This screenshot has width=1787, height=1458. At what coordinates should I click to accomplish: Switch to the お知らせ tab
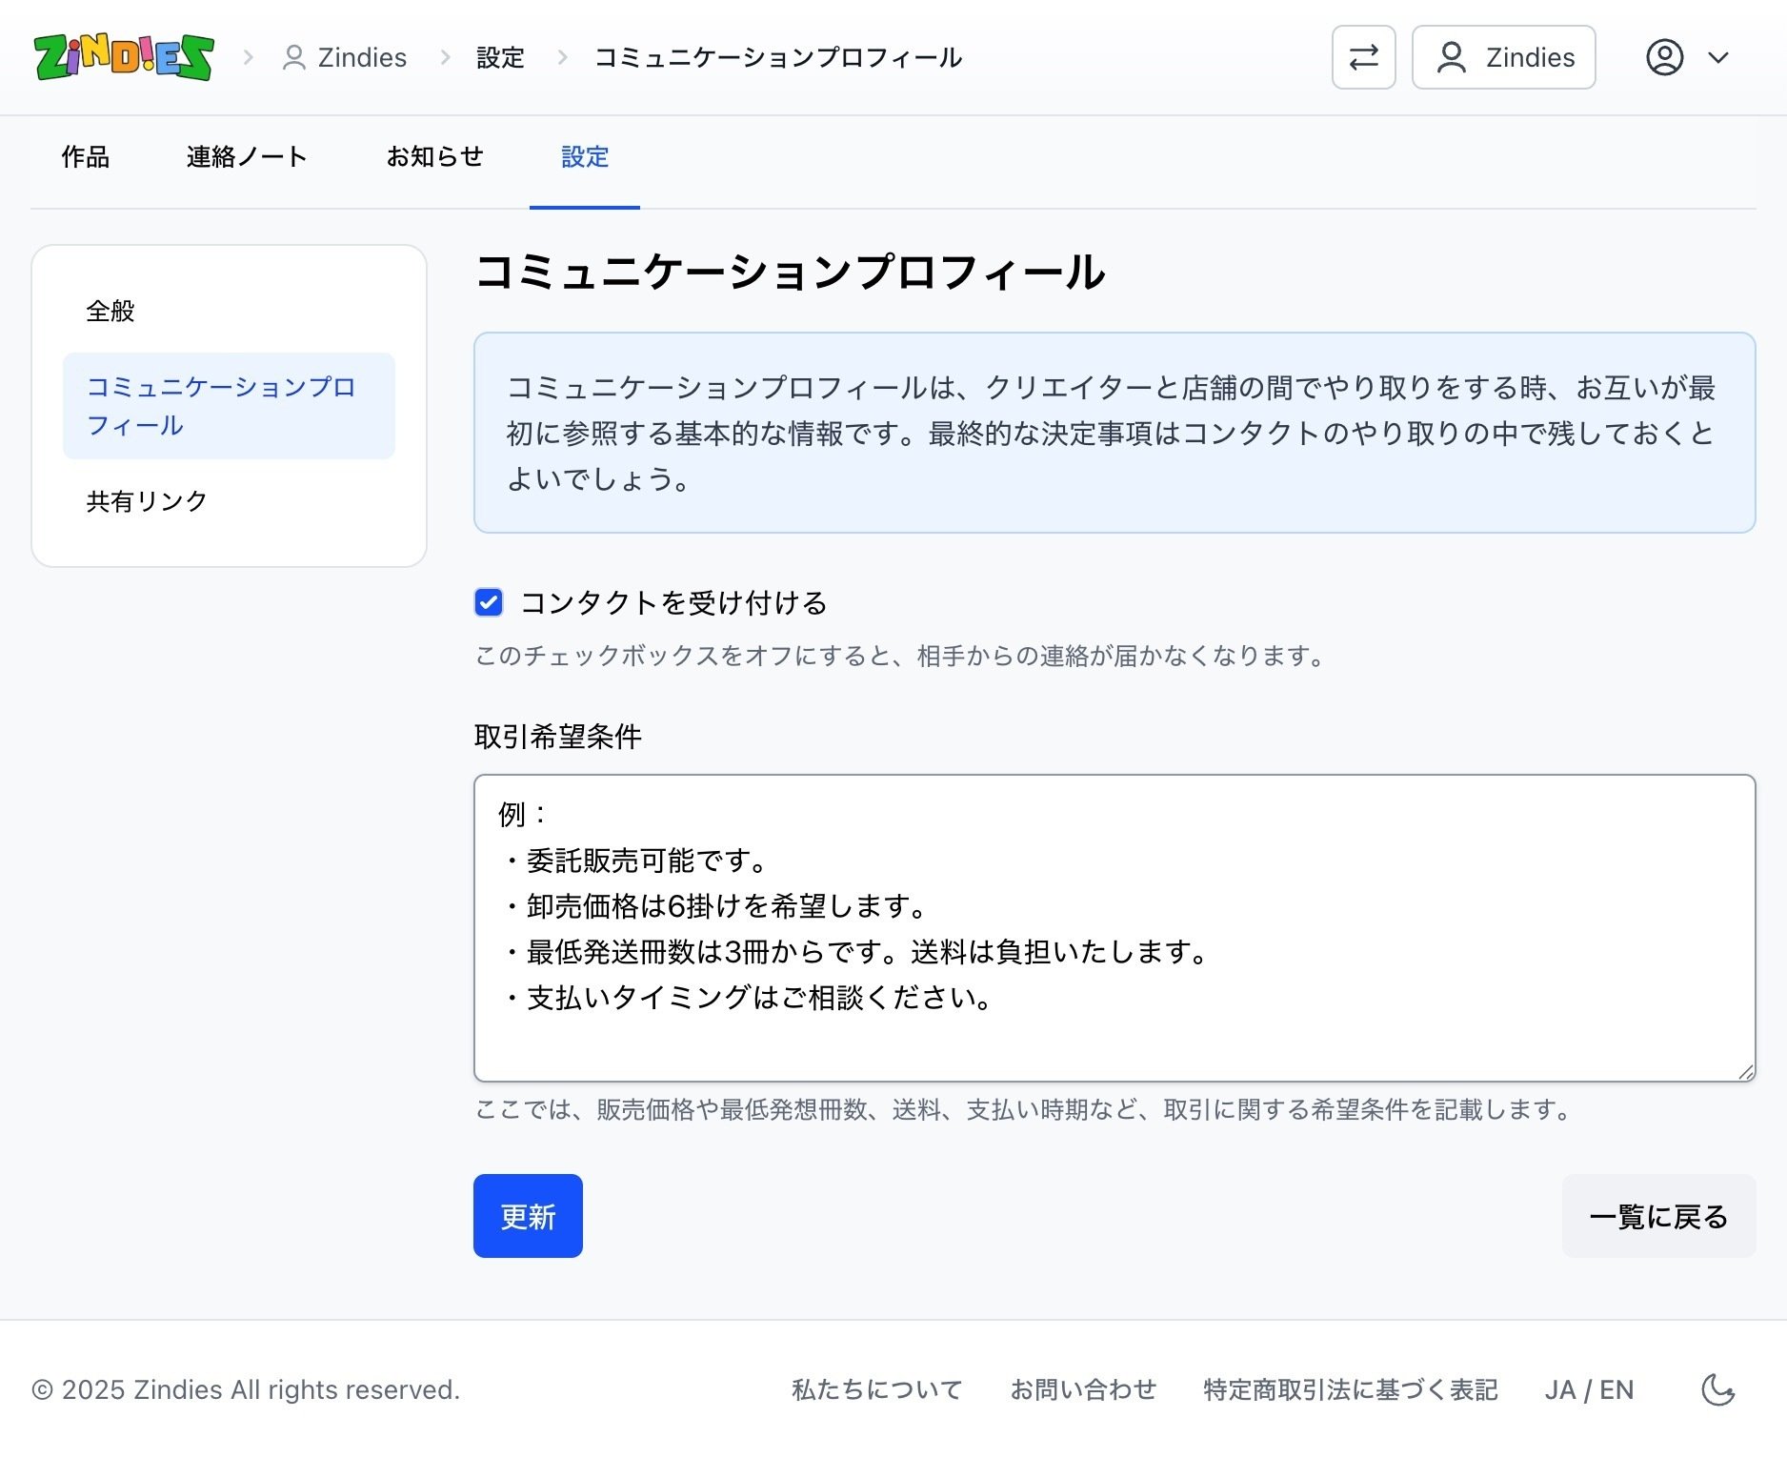[x=434, y=157]
